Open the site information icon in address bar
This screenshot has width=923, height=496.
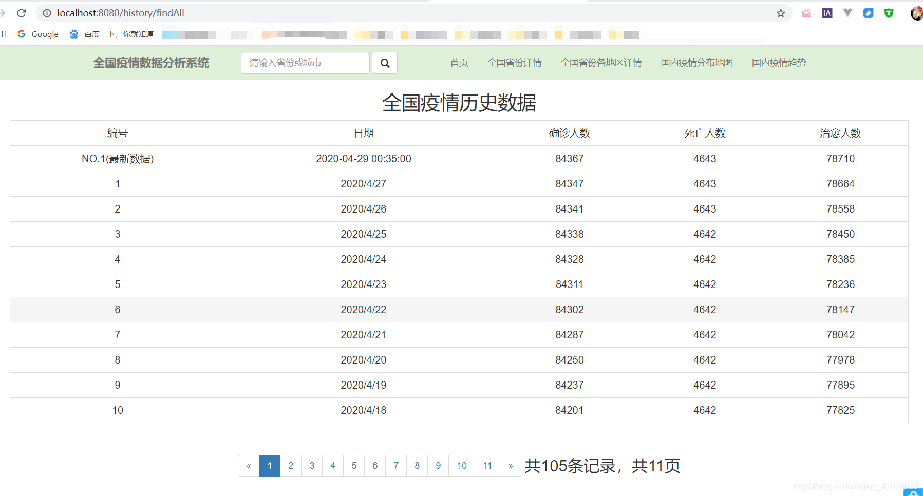(47, 13)
